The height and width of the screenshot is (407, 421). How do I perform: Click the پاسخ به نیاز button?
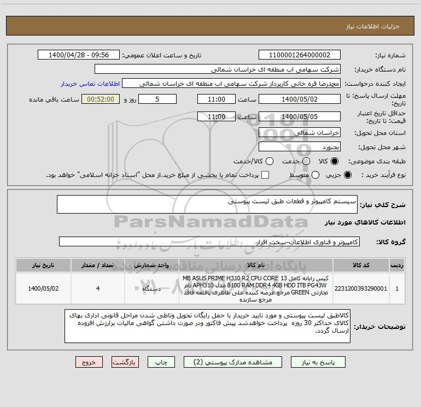[x=318, y=362]
